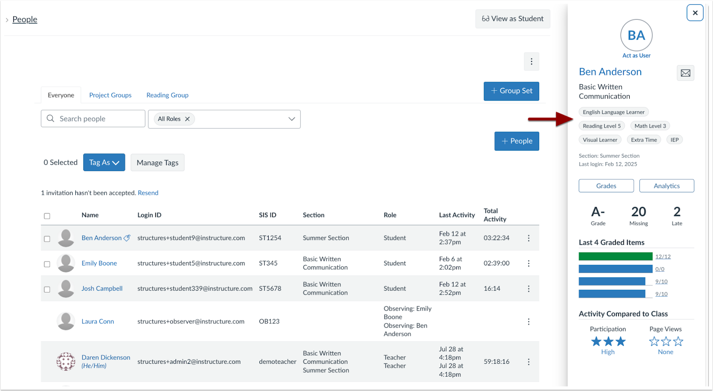Click the IEP tag
Image resolution: width=713 pixels, height=391 pixels.
pyautogui.click(x=675, y=140)
